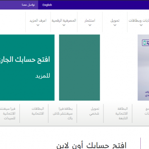Open the تواصل معنا contact link

tap(28, 5)
